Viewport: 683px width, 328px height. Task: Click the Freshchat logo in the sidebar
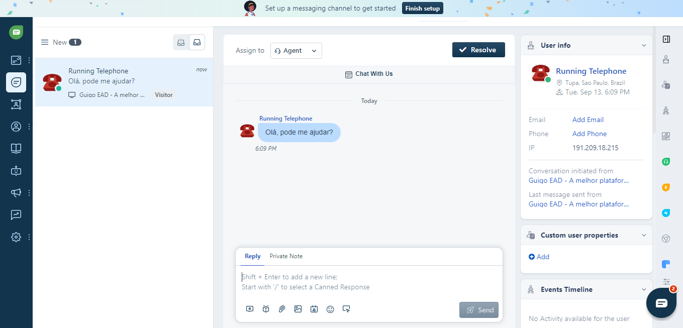(16, 32)
